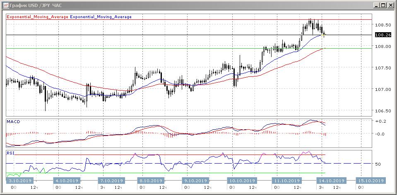
Task: Click the 14.10.2019 date marker
Action: point(331,181)
